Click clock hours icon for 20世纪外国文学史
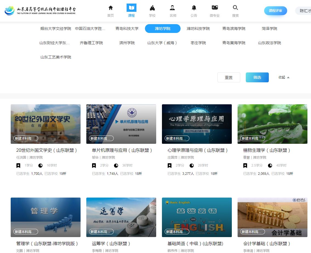The height and width of the screenshot is (253, 311). tap(40, 165)
